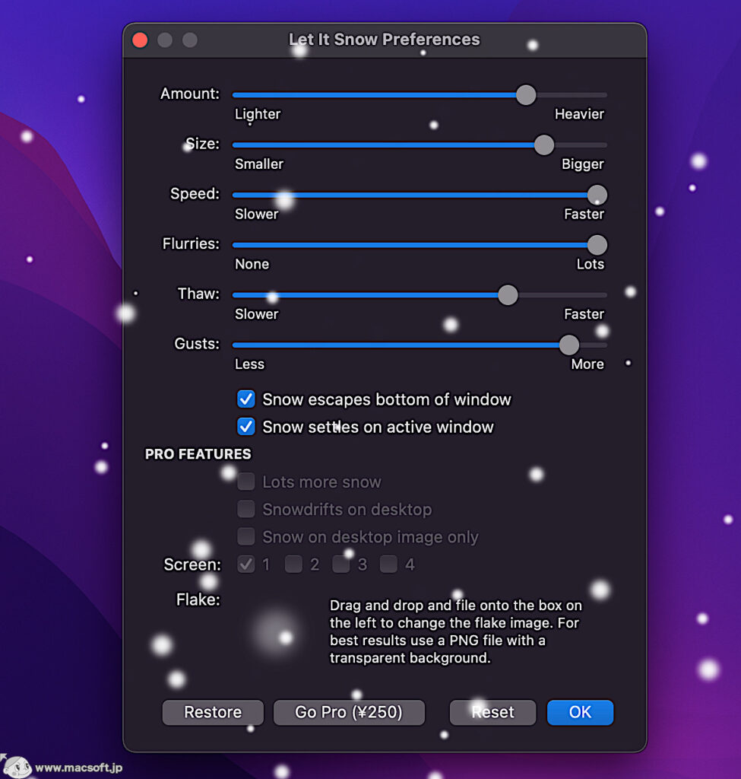Uncheck Snow settles on active window
This screenshot has width=741, height=779.
tap(246, 427)
